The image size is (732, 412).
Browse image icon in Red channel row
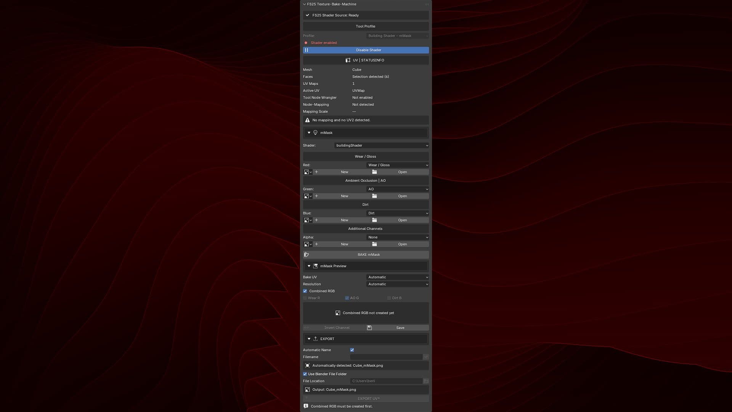[308, 172]
